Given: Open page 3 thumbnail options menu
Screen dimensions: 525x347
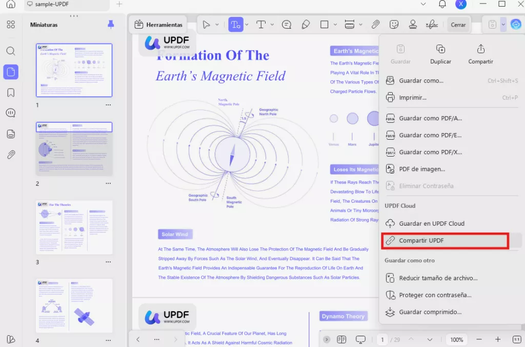Looking at the screenshot, I should [x=108, y=262].
